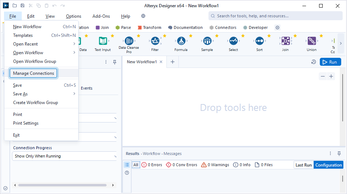
Task: Click the globe language icon
Action: [x=143, y=16]
